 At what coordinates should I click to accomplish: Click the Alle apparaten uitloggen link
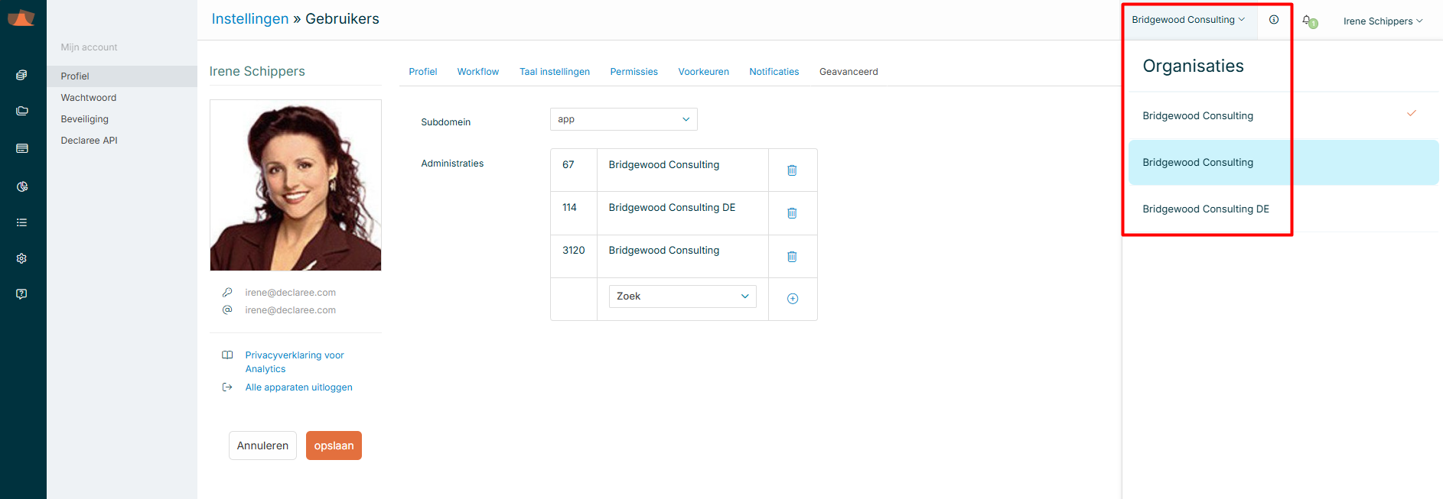click(x=298, y=387)
